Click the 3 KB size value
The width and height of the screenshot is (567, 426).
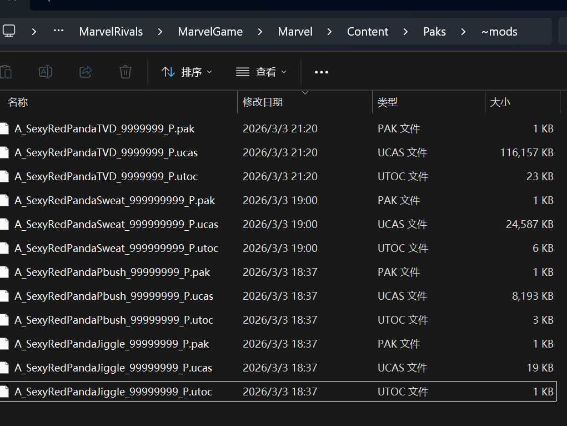click(543, 320)
